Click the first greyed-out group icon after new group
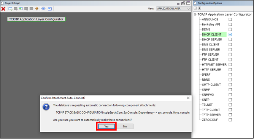The image size is (254, 139). tap(16, 9)
